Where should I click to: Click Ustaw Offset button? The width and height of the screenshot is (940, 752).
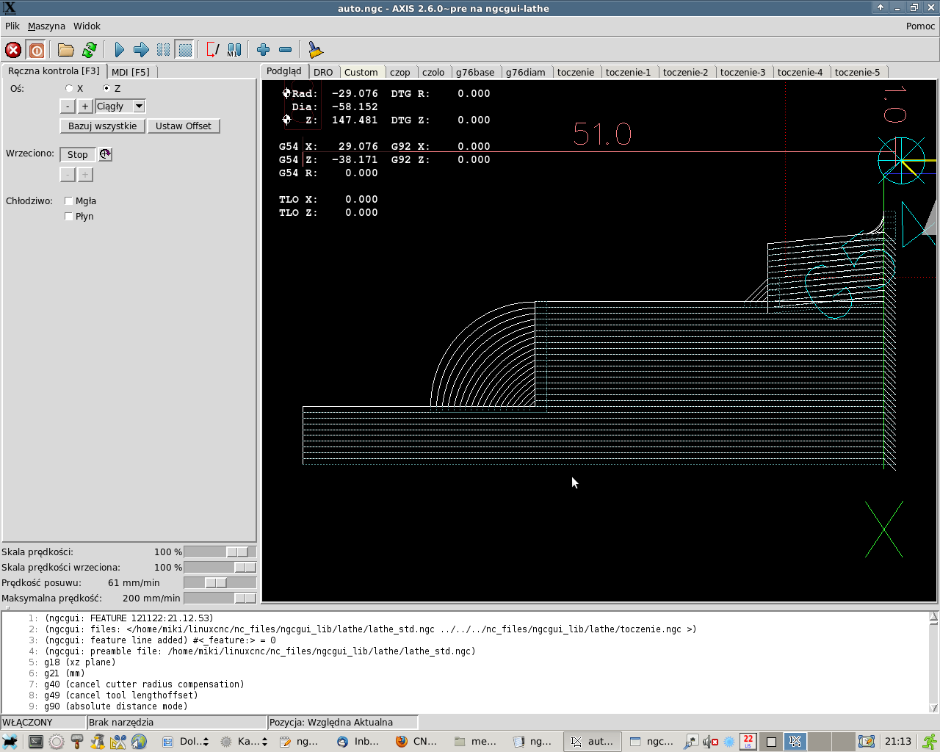tap(184, 126)
